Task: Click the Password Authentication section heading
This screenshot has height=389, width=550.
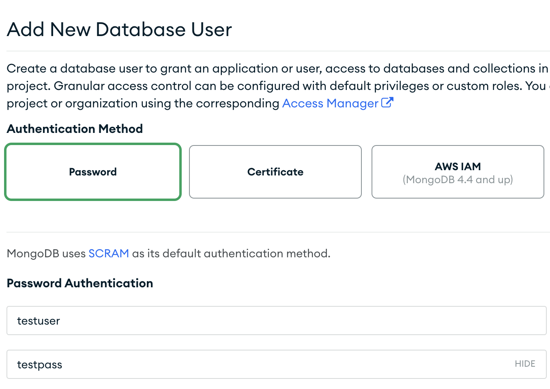Action: (x=80, y=283)
